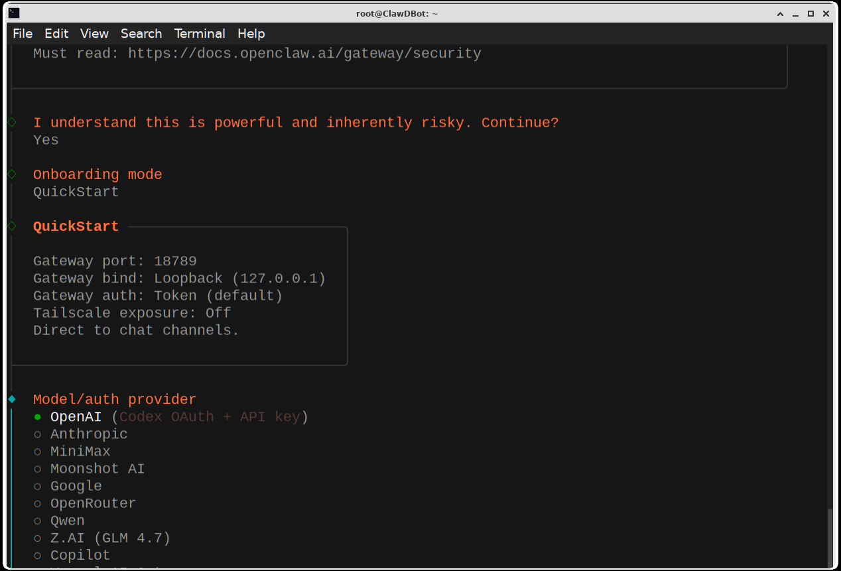Click the green diamond beside Onboarding mode

coord(11,174)
